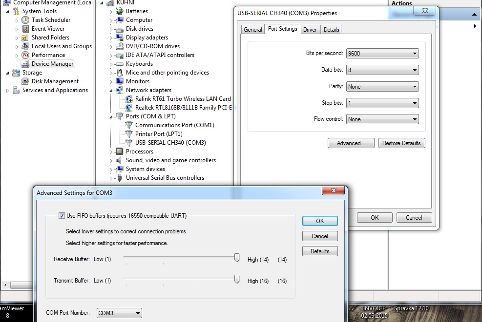Screen dimensions: 482x322
Task: Open the Parity dropdown
Action: click(382, 87)
